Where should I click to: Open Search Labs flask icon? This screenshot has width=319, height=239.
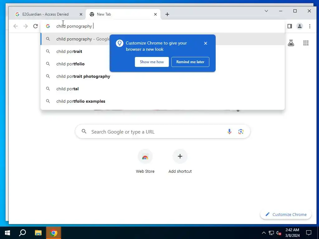291,43
